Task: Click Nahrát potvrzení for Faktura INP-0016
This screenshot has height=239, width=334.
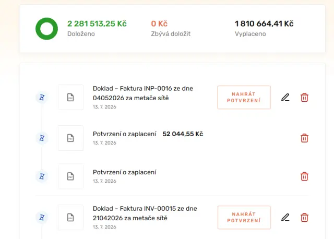Action: point(244,98)
